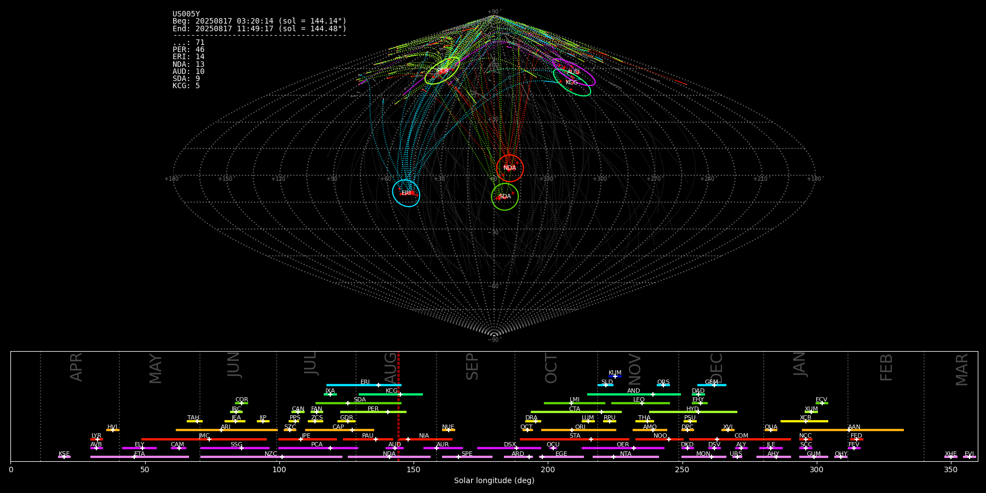The image size is (986, 493).
Task: Click the CAP shower bar in timeline
Action: coord(340,430)
